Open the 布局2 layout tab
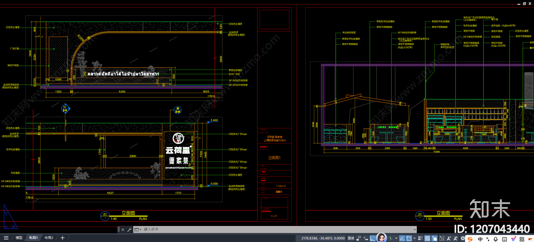 49,238
